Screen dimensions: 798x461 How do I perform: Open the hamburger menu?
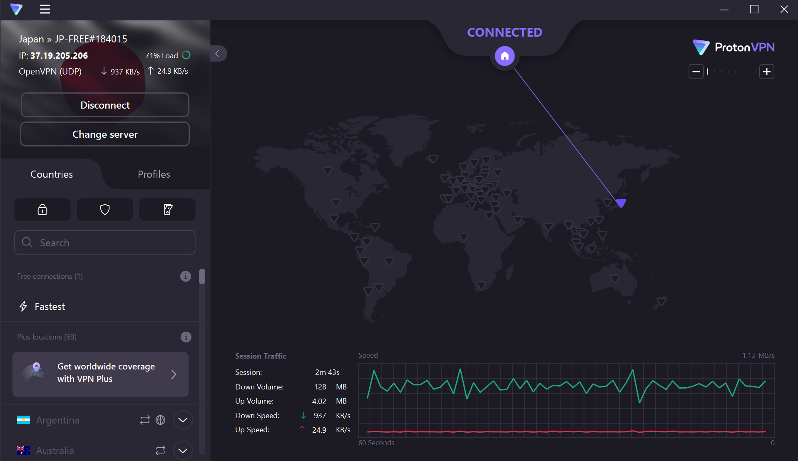click(45, 9)
